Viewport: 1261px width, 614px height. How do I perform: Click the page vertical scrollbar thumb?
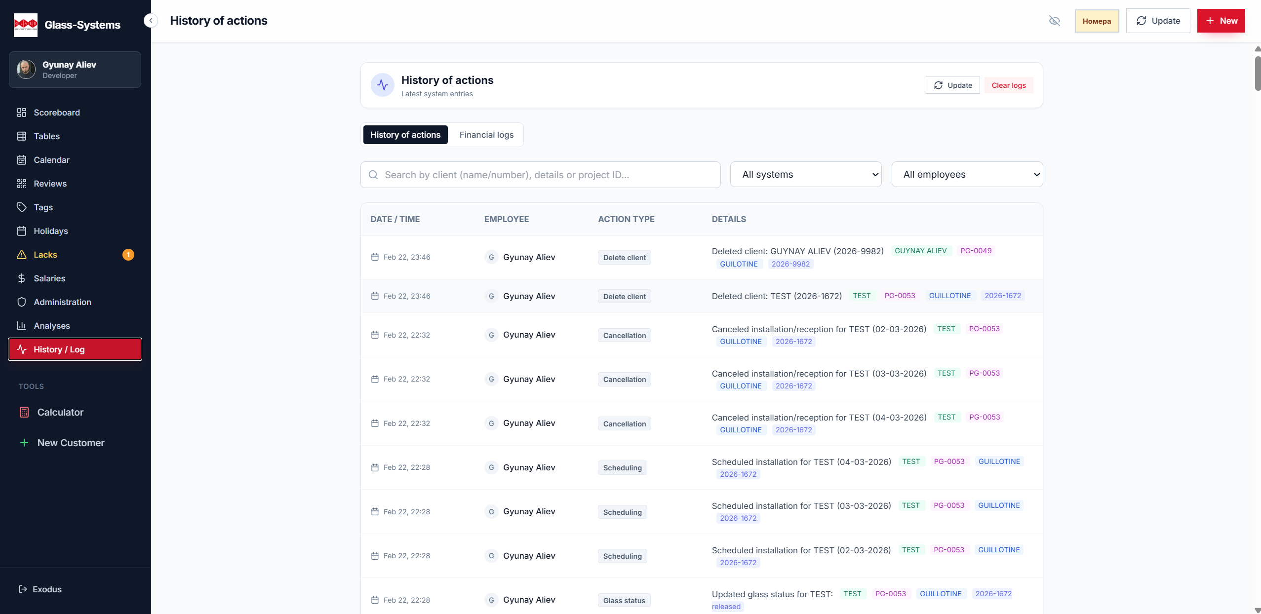pos(1257,73)
